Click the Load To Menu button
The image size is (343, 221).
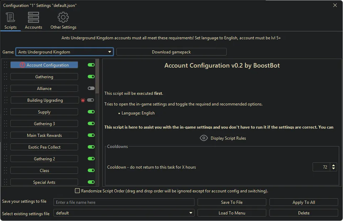click(232, 213)
